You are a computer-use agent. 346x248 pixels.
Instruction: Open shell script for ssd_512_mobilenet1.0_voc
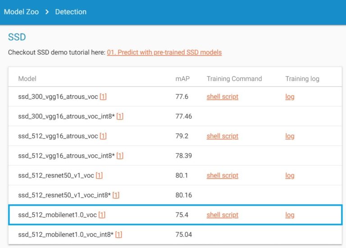tap(222, 215)
